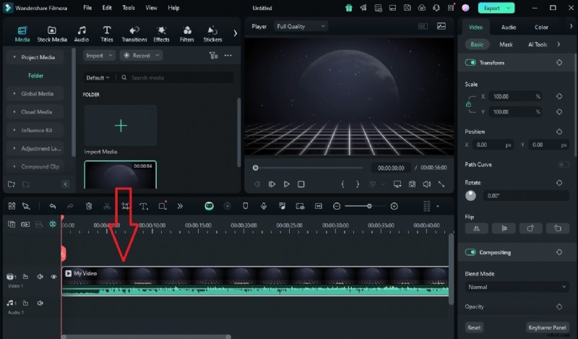This screenshot has height=339, width=578.
Task: Click the fullscreen expand icon in player
Action: pyautogui.click(x=441, y=184)
